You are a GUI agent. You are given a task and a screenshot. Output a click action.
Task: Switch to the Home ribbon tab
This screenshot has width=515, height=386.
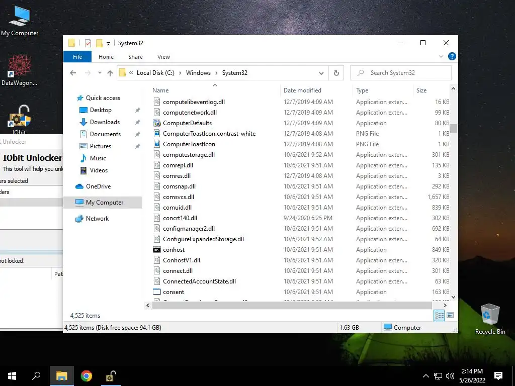point(106,57)
